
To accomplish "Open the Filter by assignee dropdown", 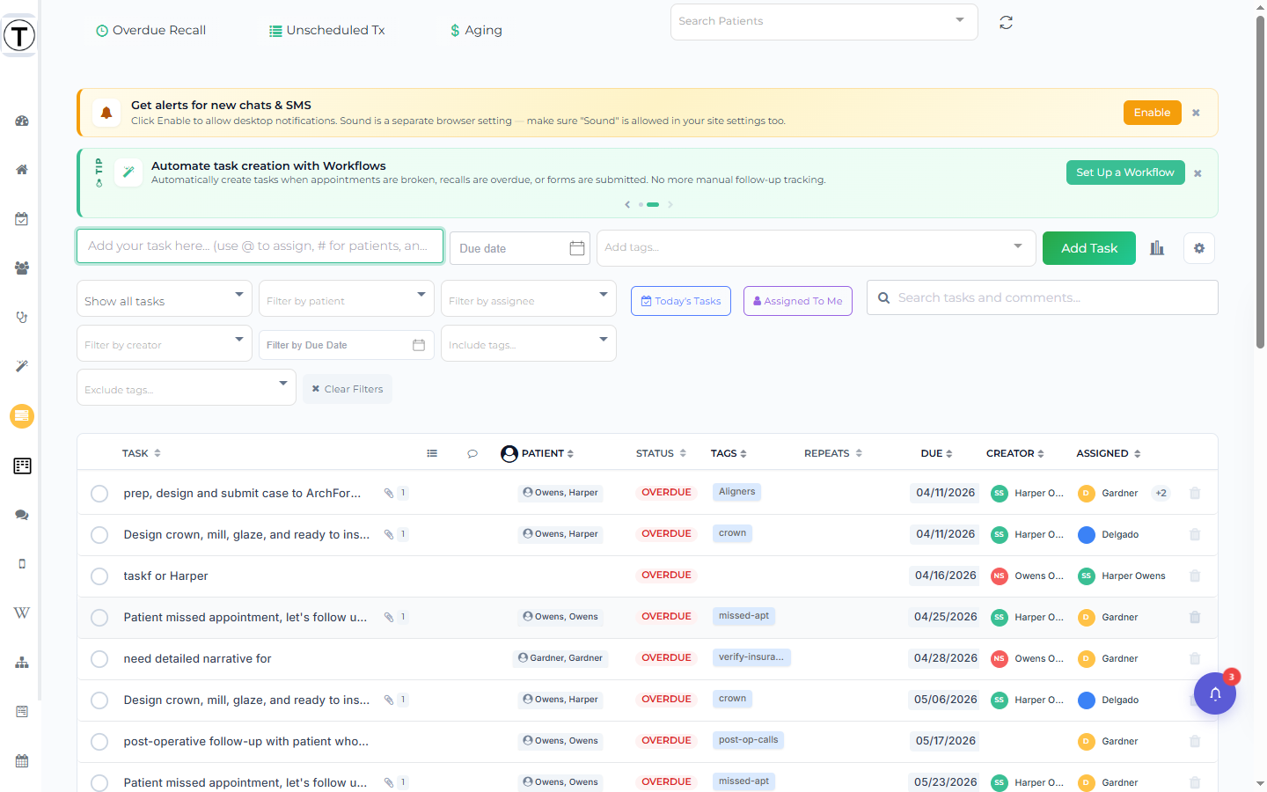I will pyautogui.click(x=529, y=298).
